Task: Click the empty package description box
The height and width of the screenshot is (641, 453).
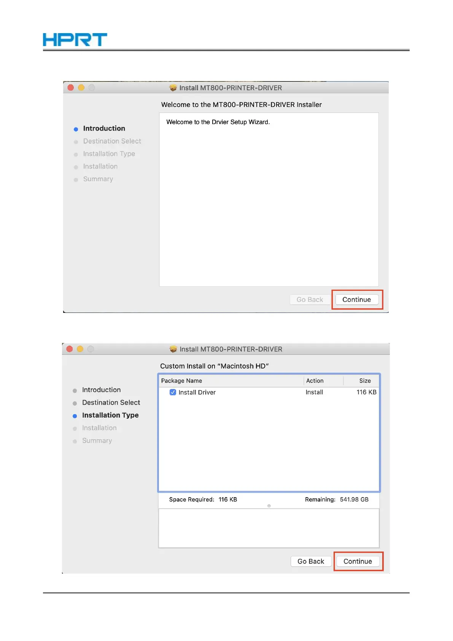Action: point(269,528)
